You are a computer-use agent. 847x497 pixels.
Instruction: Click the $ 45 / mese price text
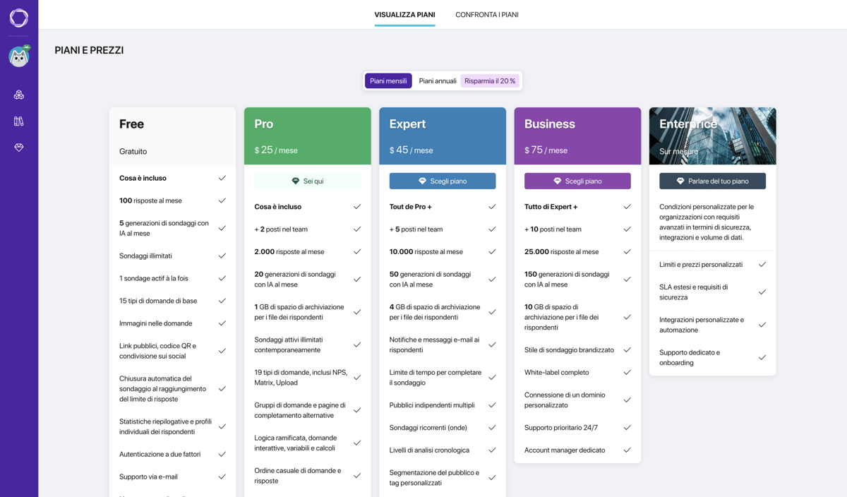411,150
